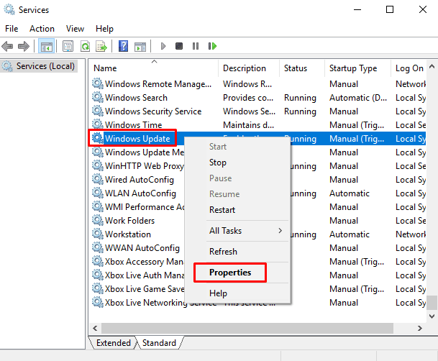438x361 pixels.
Task: Select the Xbox Live Game Save service
Action: click(x=145, y=288)
